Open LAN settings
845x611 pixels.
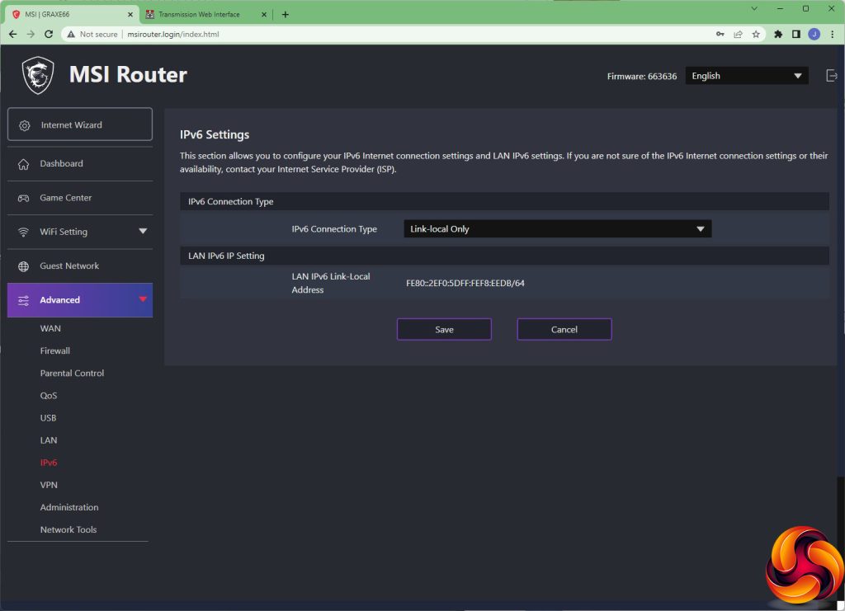tap(49, 440)
